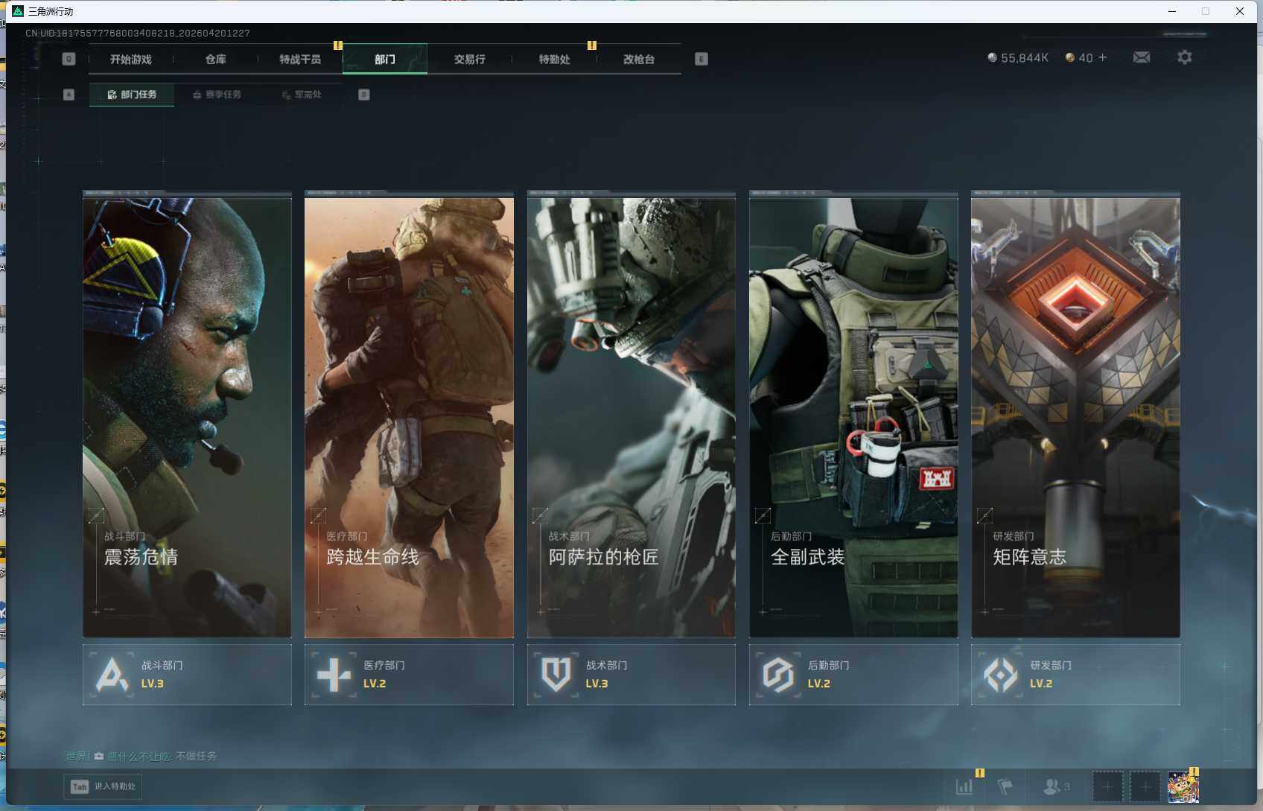Click the D next sub-tab key icon
Viewport: 1263px width, 811px height.
[x=363, y=95]
